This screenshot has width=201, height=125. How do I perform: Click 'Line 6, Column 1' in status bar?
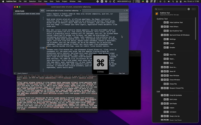click(x=23, y=73)
